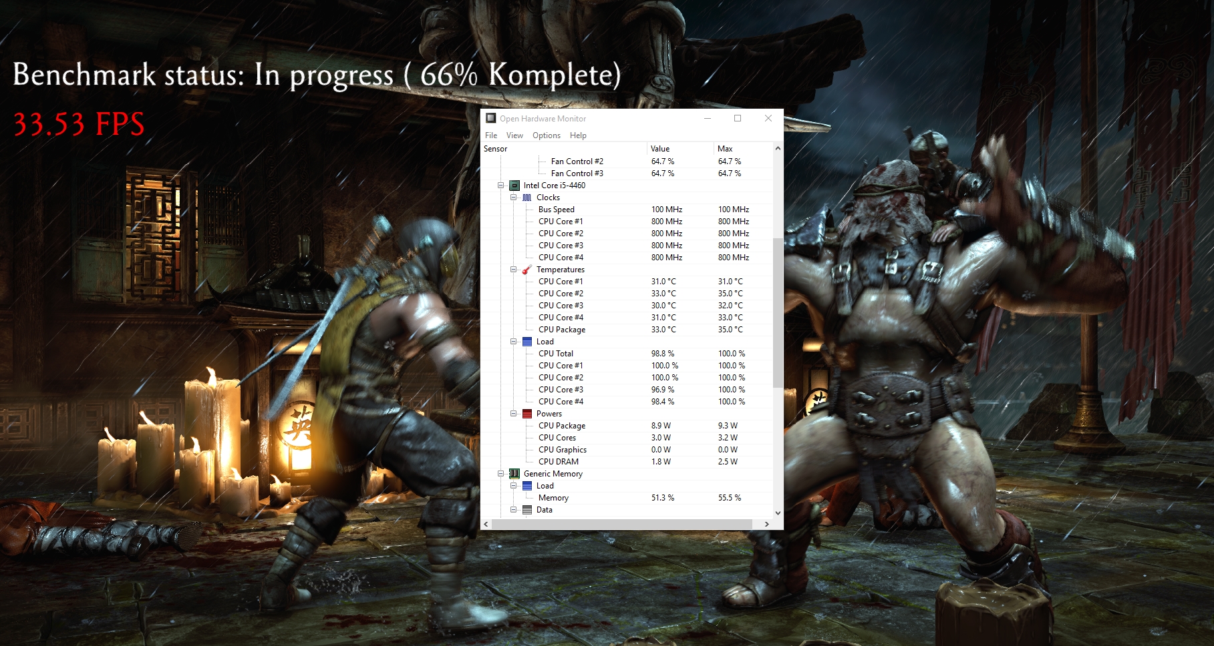The image size is (1214, 646).
Task: Click the blue Load icon under Intel Core
Action: coord(527,342)
